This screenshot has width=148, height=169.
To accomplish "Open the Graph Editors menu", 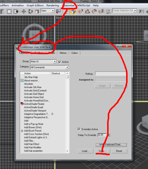I will click(35, 5).
